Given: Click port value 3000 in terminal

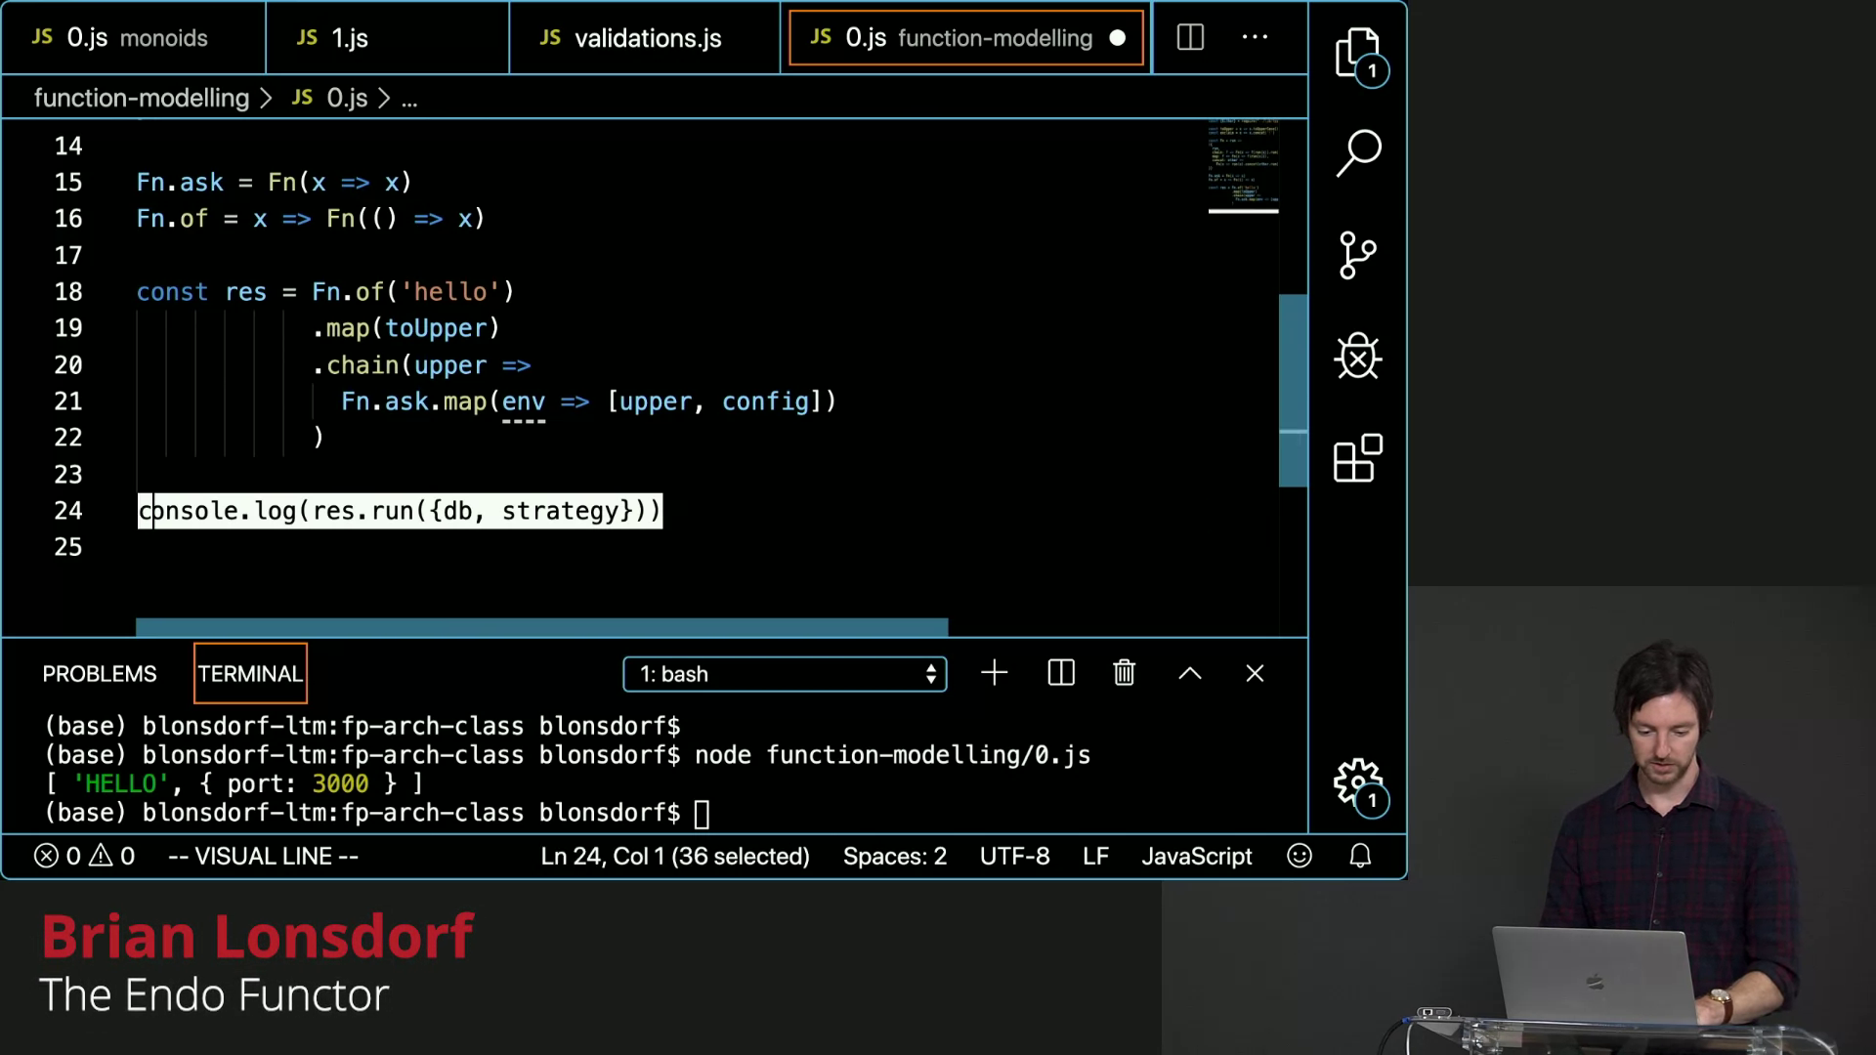Looking at the screenshot, I should tap(340, 783).
